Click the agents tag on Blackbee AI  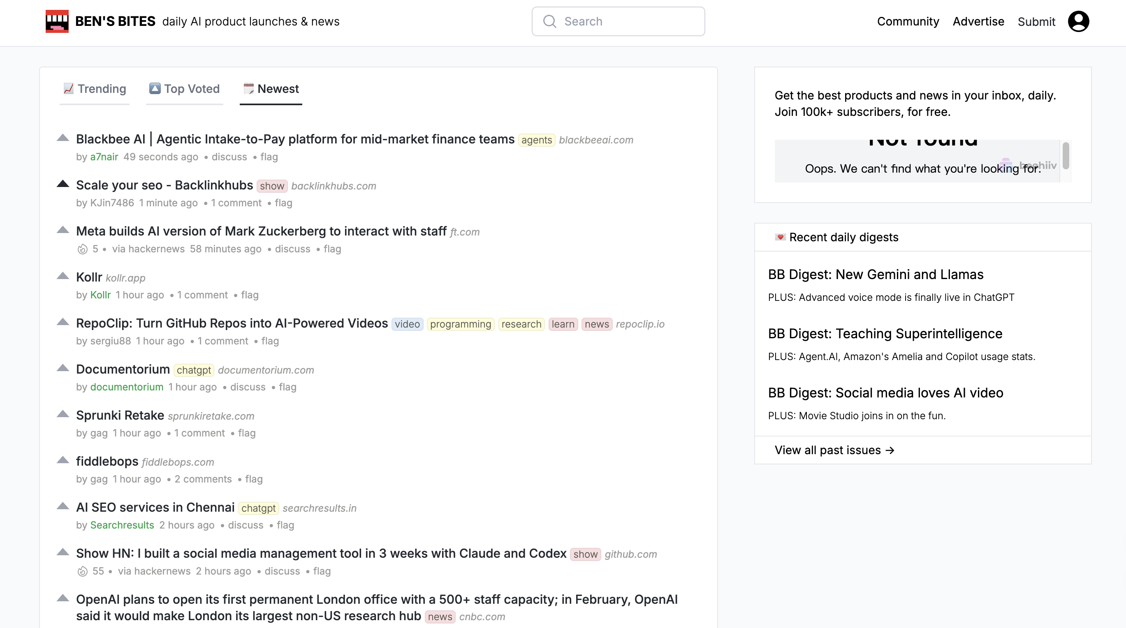[536, 140]
